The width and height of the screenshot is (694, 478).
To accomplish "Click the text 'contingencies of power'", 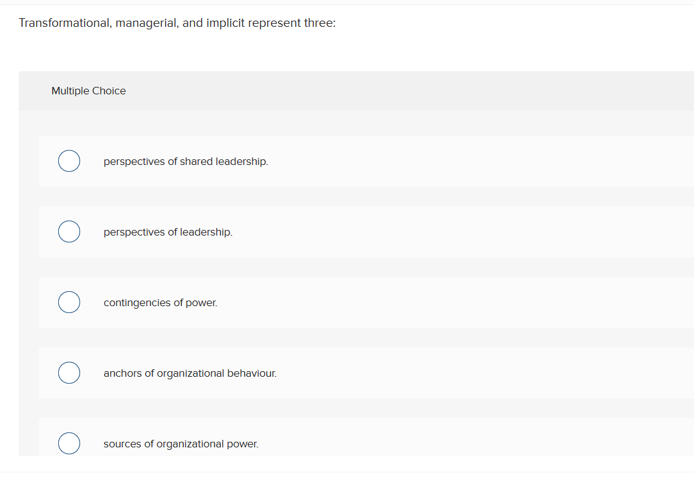I will 160,302.
